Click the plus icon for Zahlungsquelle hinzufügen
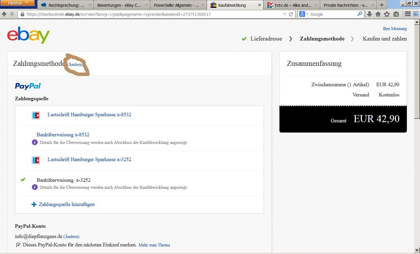Image resolution: width=420 pixels, height=254 pixels. 34,204
